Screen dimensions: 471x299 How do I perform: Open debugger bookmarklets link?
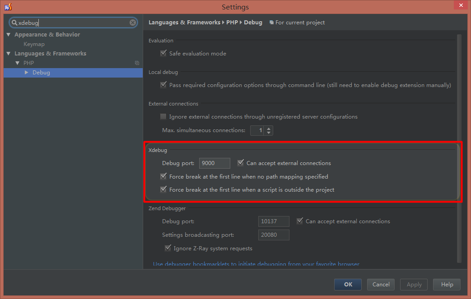(x=256, y=264)
